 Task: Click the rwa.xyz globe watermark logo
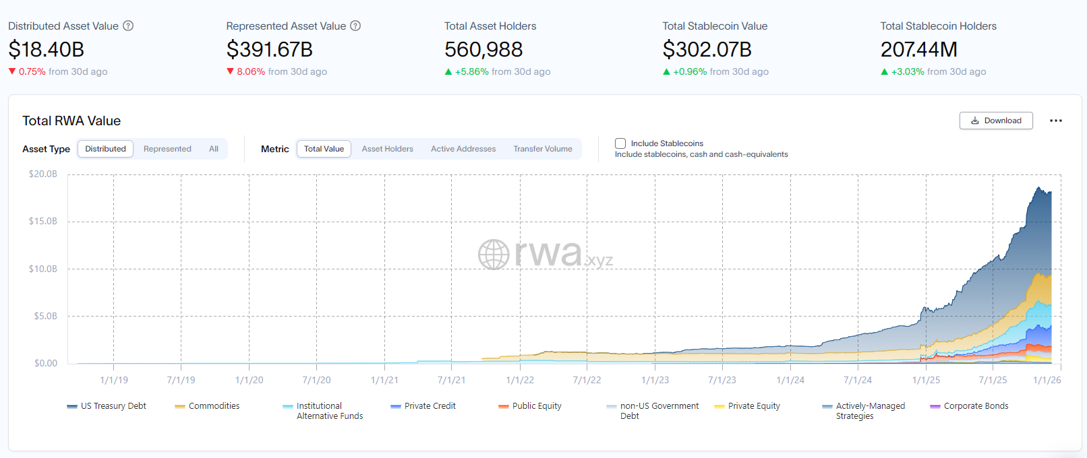pyautogui.click(x=494, y=255)
